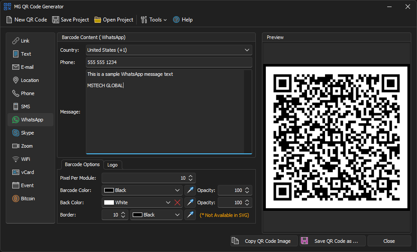This screenshot has width=417, height=252.
Task: Open the Tools dropdown menu
Action: 154,20
